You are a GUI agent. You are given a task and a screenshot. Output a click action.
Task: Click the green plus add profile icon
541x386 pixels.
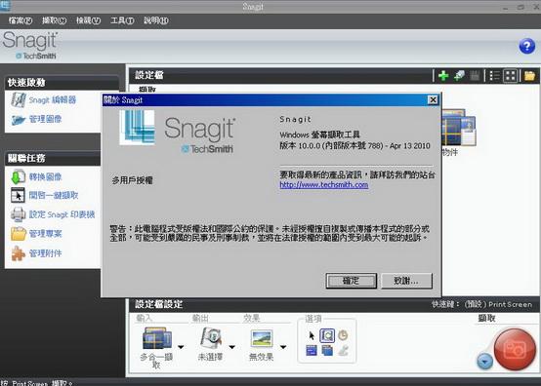(443, 75)
